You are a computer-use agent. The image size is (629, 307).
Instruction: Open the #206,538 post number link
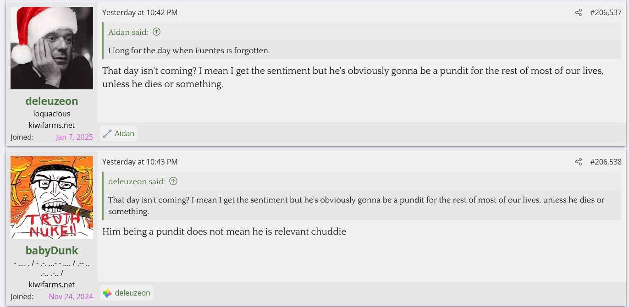coord(606,162)
